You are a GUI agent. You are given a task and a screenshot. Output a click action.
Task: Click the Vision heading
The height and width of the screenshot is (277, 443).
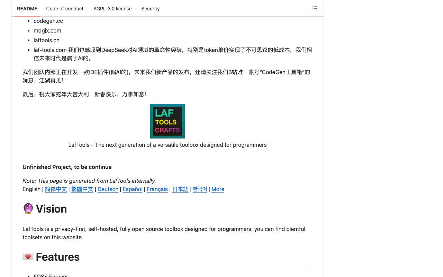[x=51, y=209]
